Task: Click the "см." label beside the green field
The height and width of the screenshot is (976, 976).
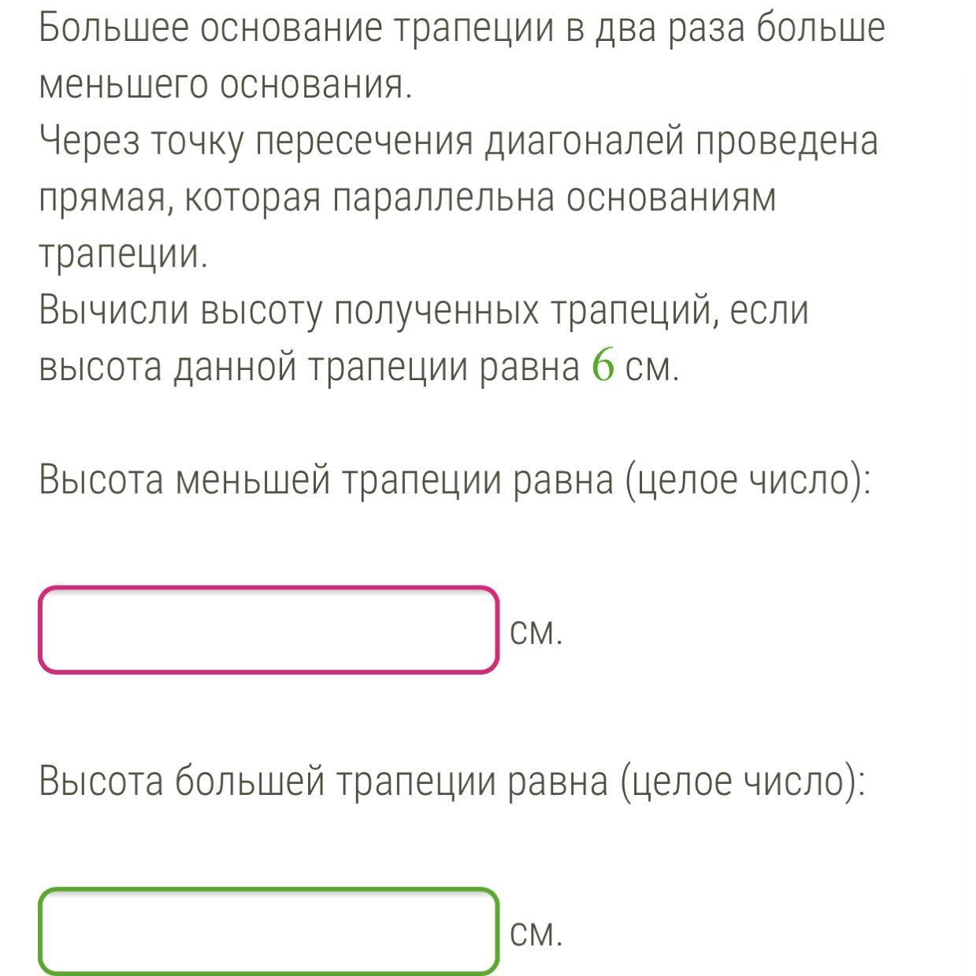Action: (536, 933)
